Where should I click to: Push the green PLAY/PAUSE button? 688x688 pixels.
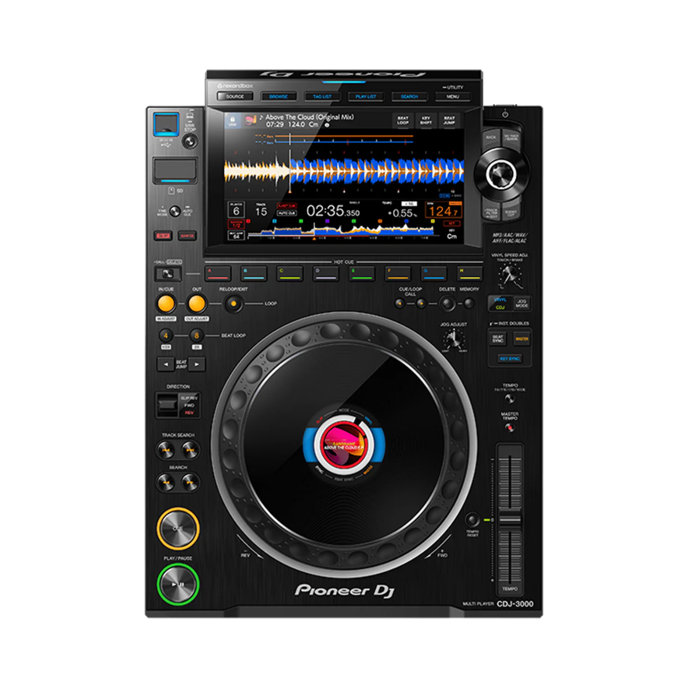pyautogui.click(x=178, y=584)
